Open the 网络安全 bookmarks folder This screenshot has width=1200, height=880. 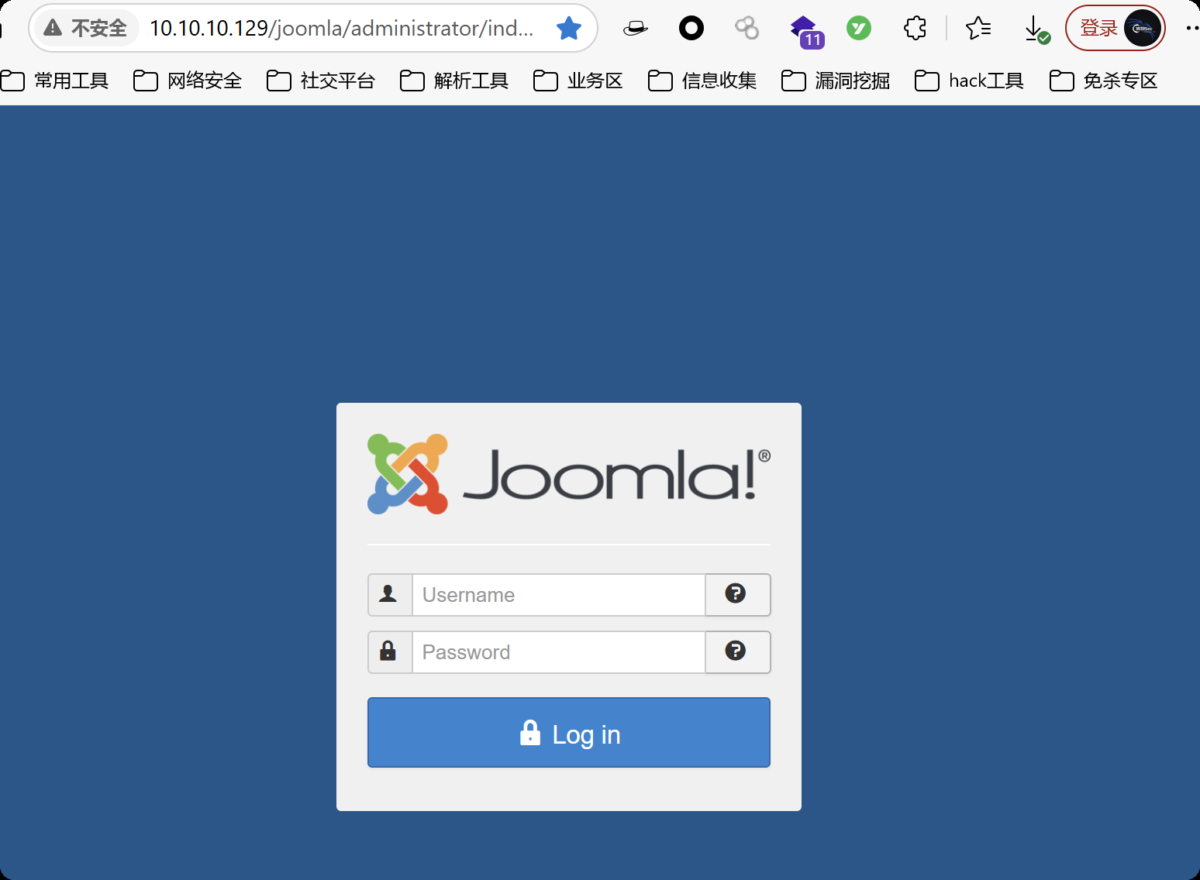[188, 81]
